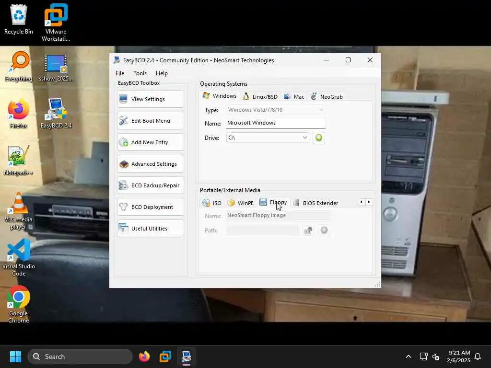Open the Windows Start menu

click(x=15, y=356)
